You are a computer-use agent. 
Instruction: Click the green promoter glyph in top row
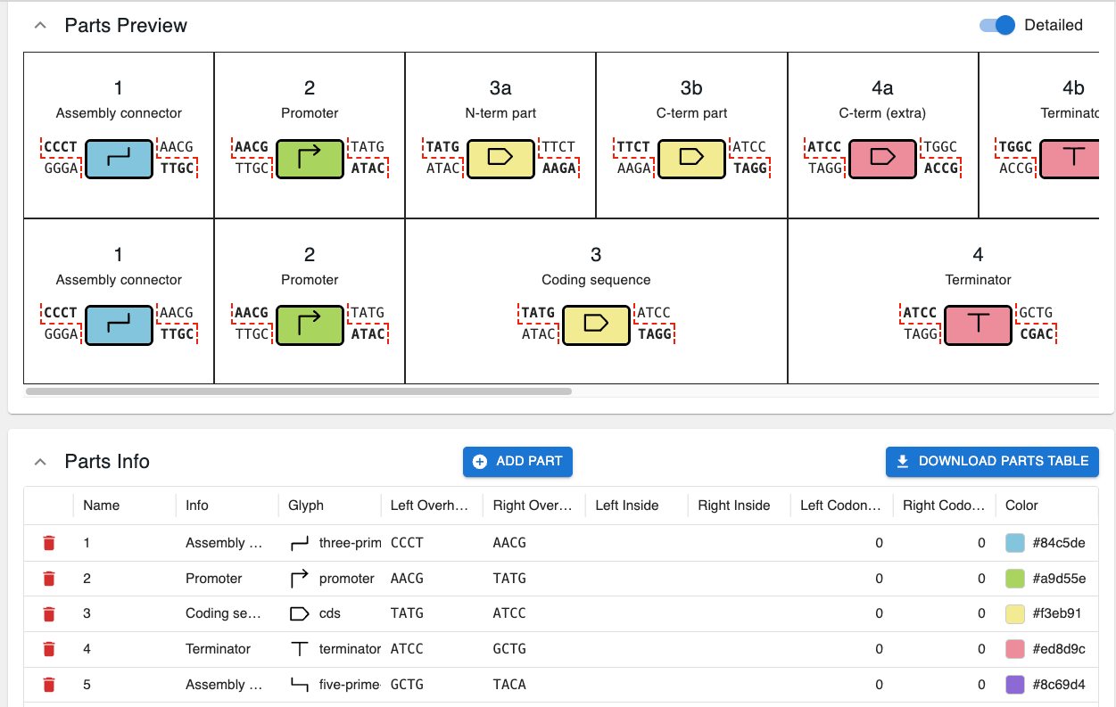tap(310, 158)
